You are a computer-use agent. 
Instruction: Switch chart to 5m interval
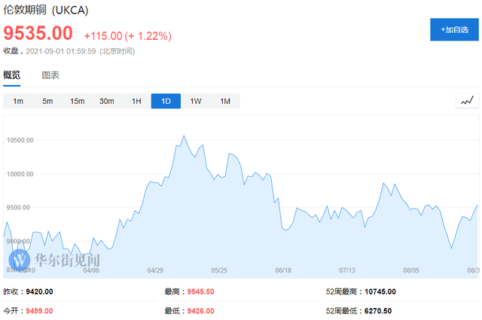(47, 101)
